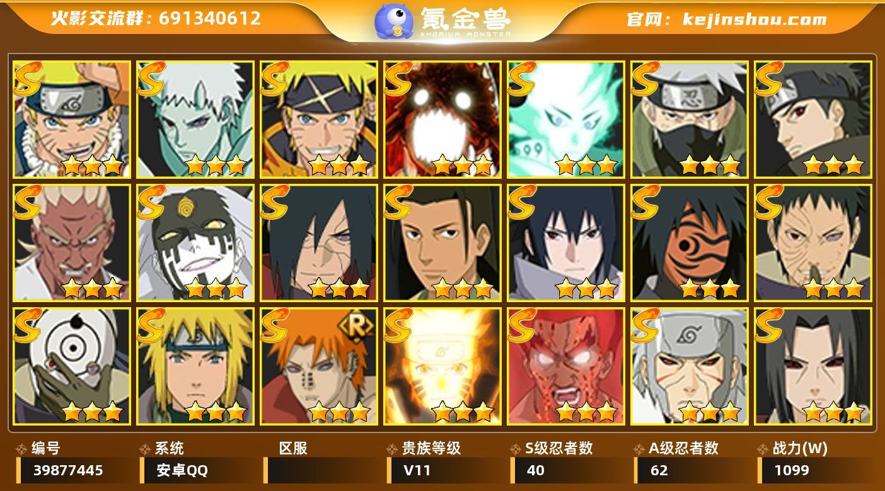Select the blond Minato portrait

click(x=195, y=366)
